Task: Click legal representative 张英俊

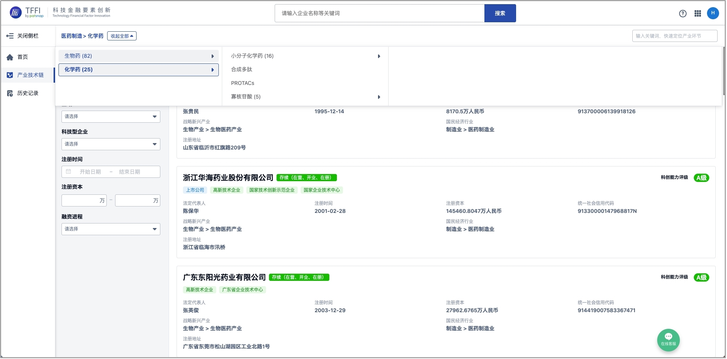Action: coord(191,310)
